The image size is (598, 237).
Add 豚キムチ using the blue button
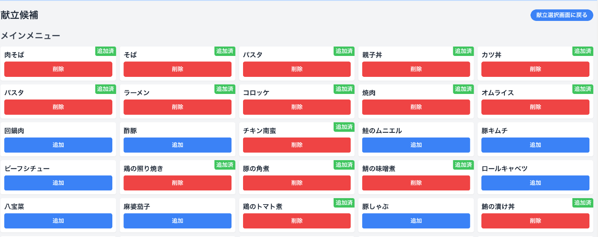pos(535,145)
